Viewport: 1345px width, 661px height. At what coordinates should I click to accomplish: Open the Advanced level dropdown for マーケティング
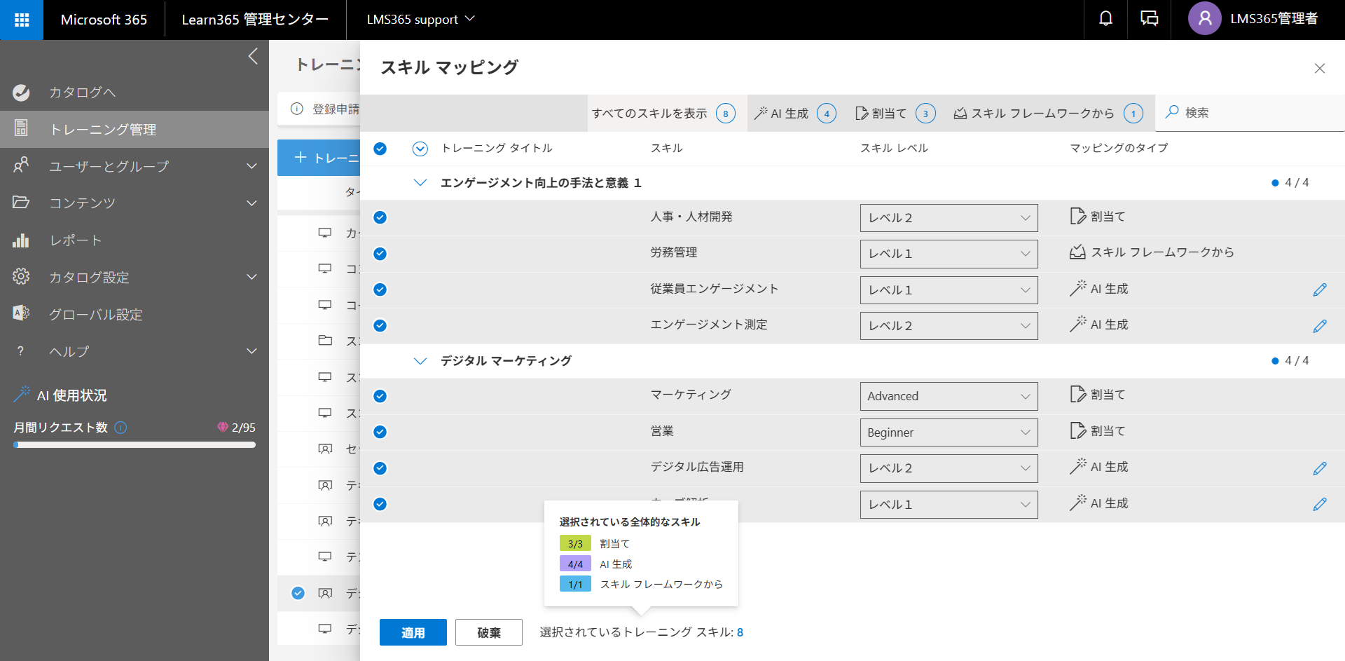949,396
